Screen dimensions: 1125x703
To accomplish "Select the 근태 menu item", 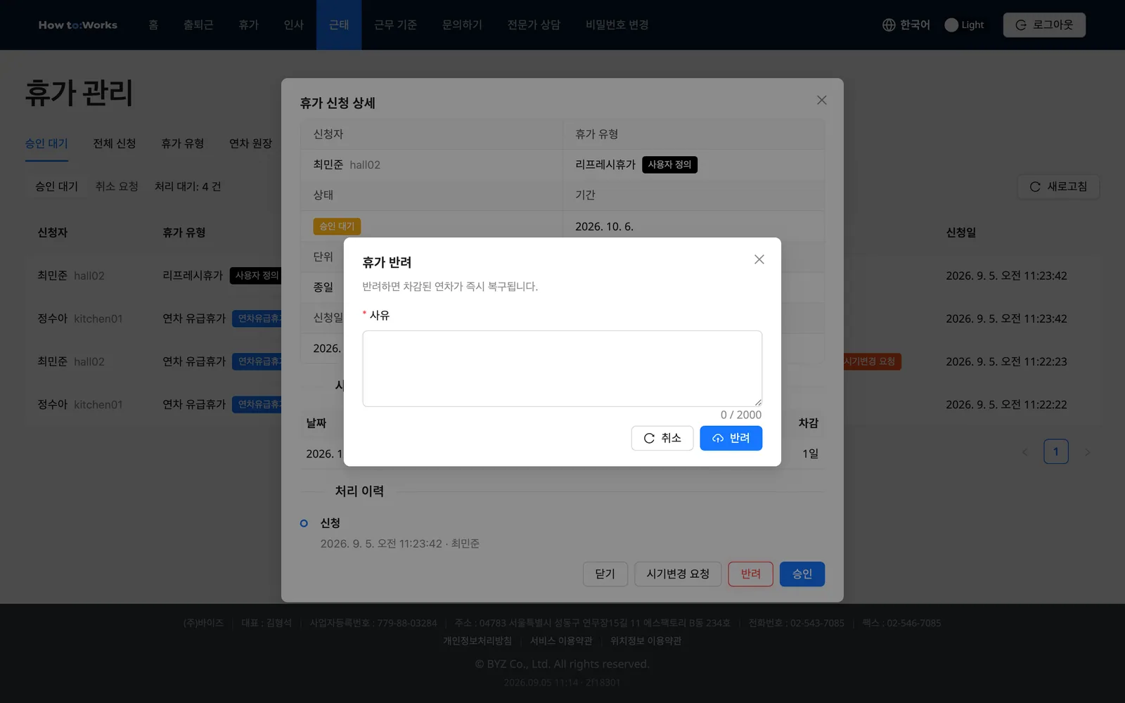I will pos(339,25).
